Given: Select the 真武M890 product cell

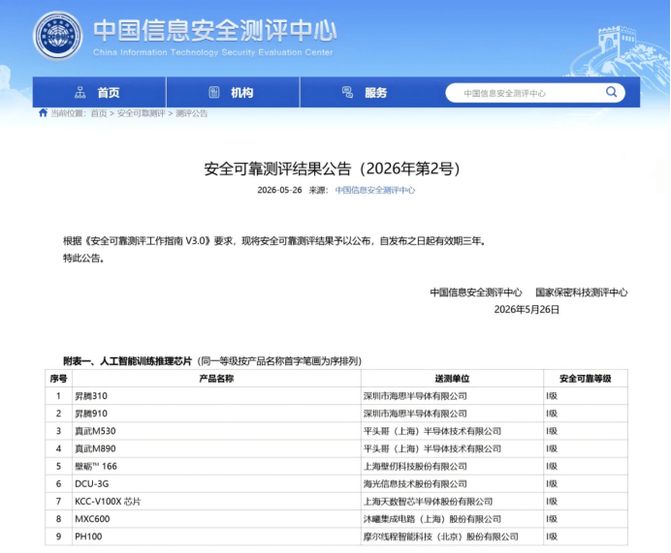Looking at the screenshot, I should pyautogui.click(x=216, y=448).
